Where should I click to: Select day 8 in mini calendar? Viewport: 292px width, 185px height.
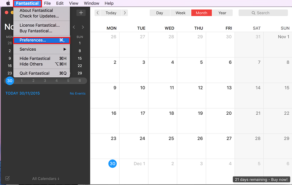(80, 51)
